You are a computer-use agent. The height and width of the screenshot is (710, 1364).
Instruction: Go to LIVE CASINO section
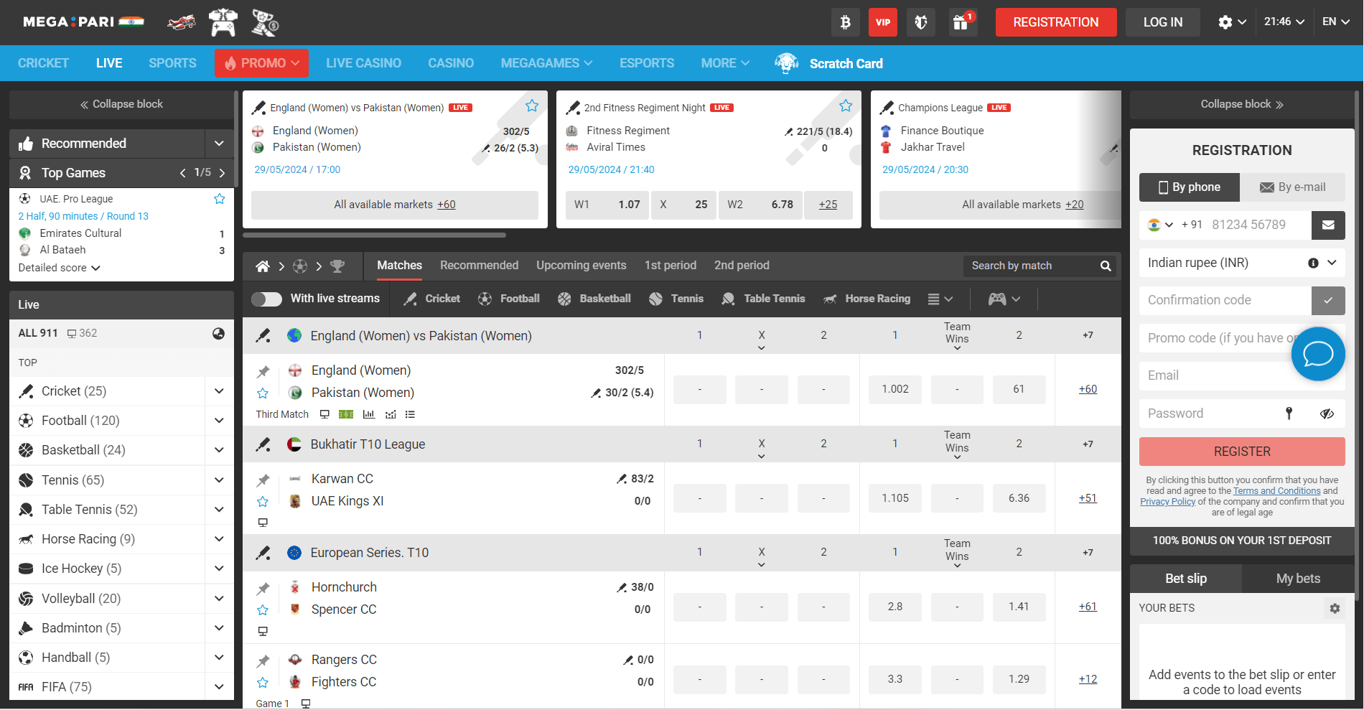pyautogui.click(x=363, y=64)
